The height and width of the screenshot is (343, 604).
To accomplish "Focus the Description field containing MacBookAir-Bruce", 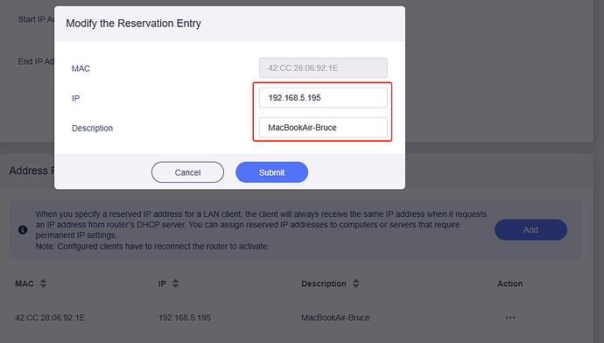I will [x=323, y=128].
